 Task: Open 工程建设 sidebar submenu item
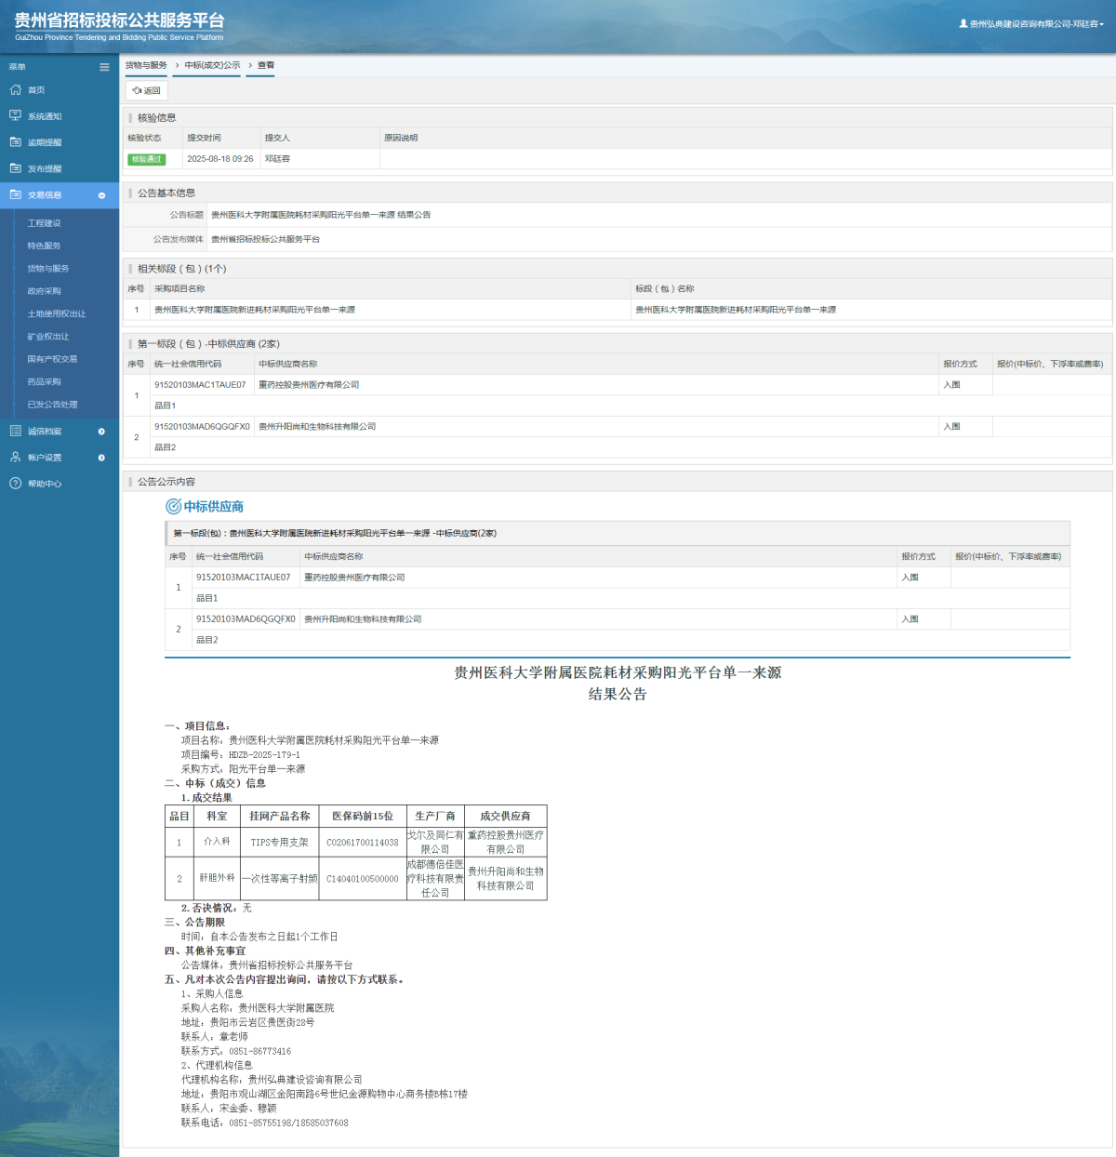44,223
